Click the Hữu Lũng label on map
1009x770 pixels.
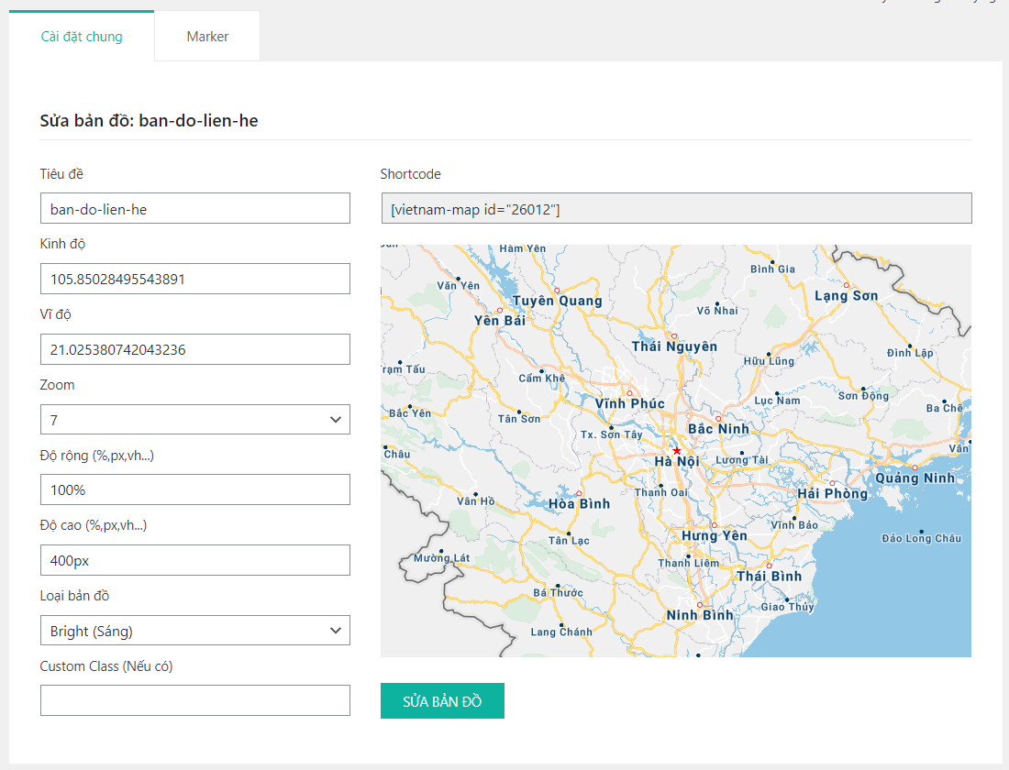[x=769, y=361]
